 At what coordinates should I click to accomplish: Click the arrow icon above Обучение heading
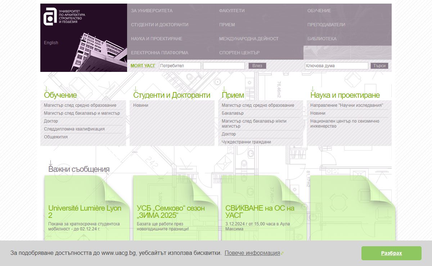(x=46, y=89)
